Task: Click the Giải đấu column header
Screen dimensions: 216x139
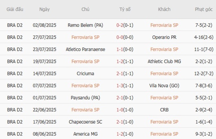Action: (x=15, y=9)
